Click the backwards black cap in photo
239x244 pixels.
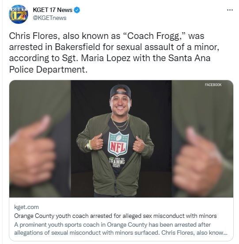point(121,92)
